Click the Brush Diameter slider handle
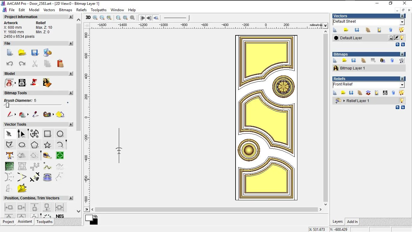This screenshot has height=232, width=412. (x=8, y=105)
